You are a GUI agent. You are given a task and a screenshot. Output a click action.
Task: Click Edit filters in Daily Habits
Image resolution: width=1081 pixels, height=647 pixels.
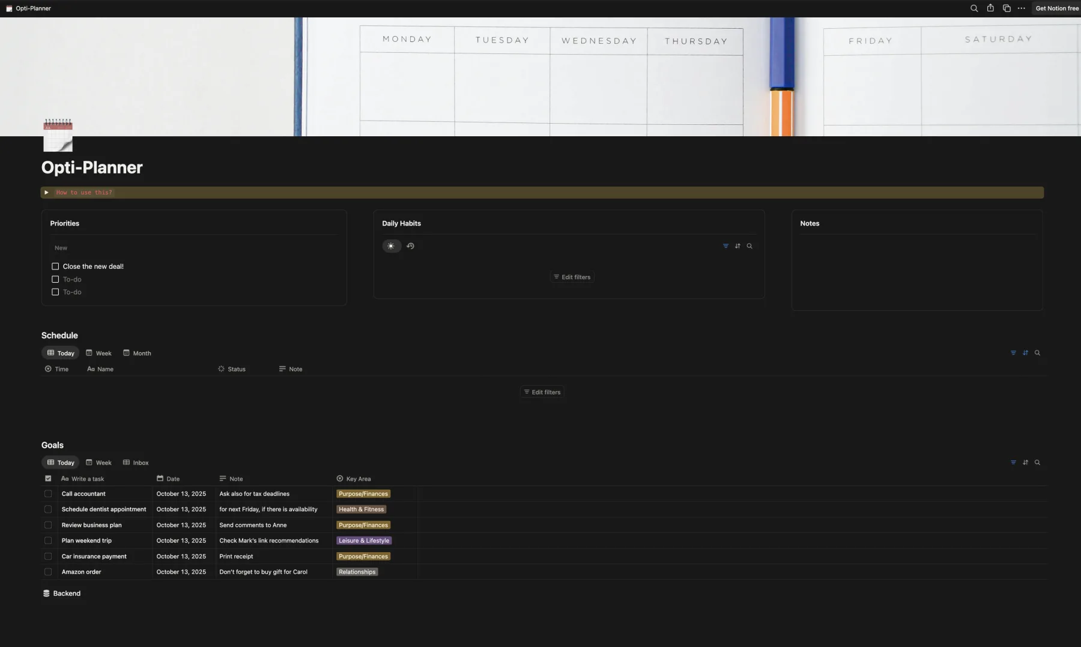pos(572,277)
